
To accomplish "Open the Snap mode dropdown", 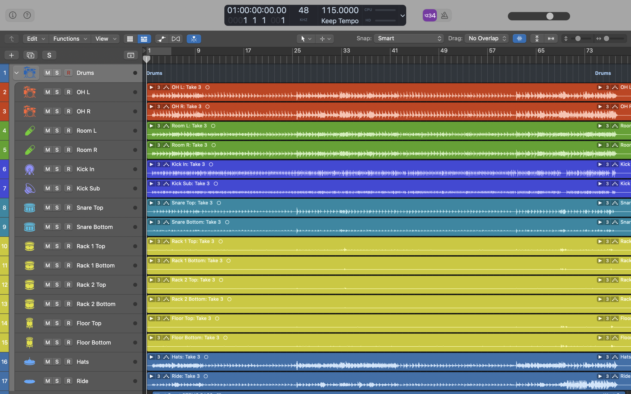I will tap(408, 38).
